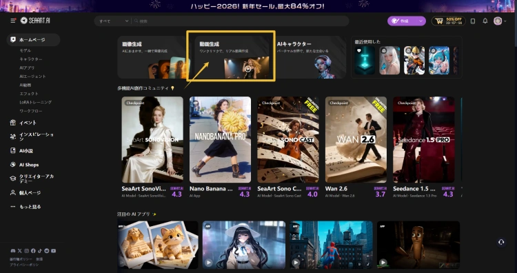Click the X (Twitter) icon in footer

point(19,251)
